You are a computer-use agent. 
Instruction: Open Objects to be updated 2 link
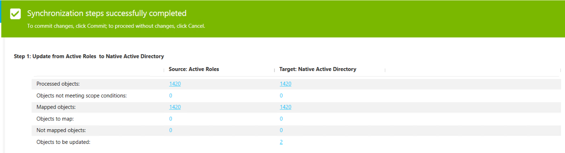pyautogui.click(x=281, y=142)
